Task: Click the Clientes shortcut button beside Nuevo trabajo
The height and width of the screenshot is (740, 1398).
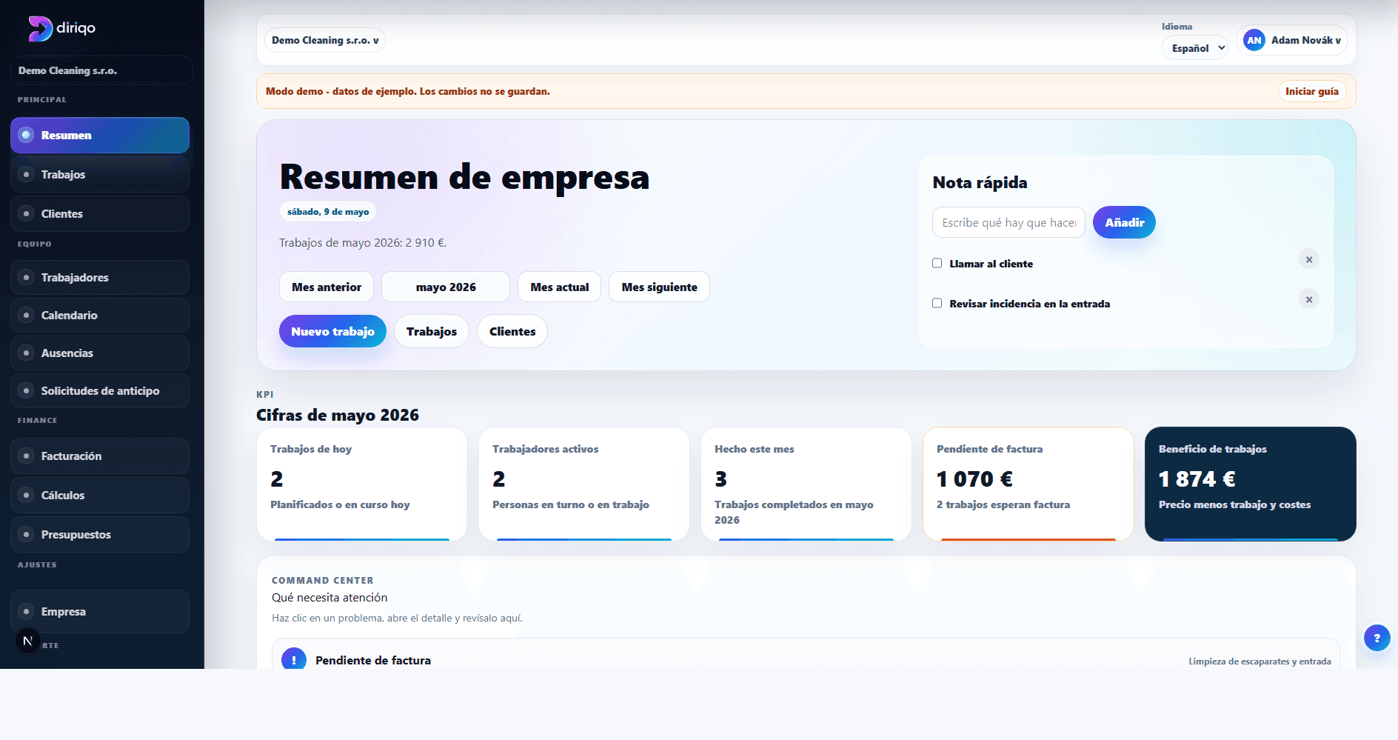Action: (x=512, y=331)
